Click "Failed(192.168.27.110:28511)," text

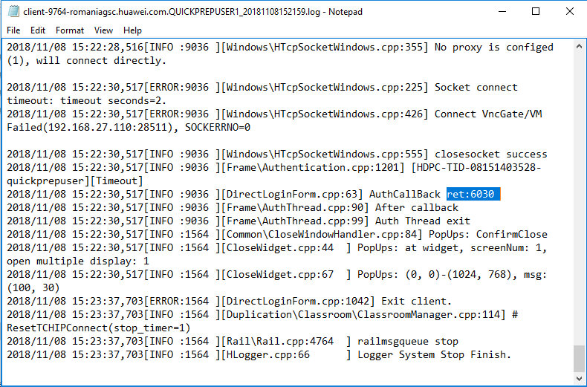coord(92,128)
